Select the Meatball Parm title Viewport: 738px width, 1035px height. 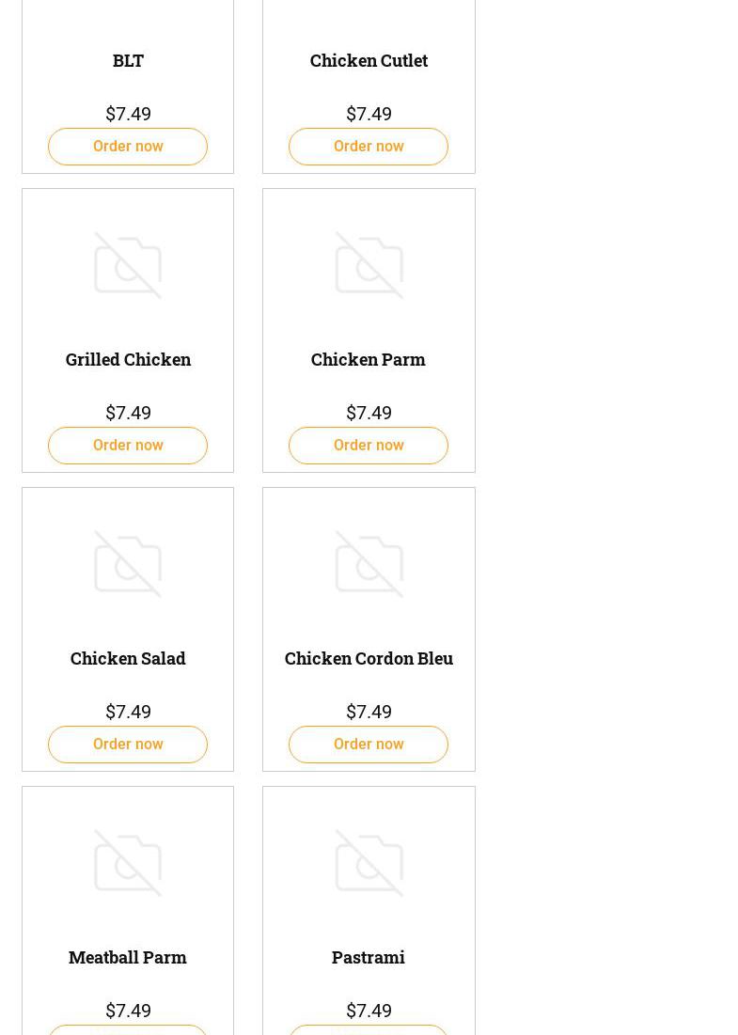coord(128,957)
